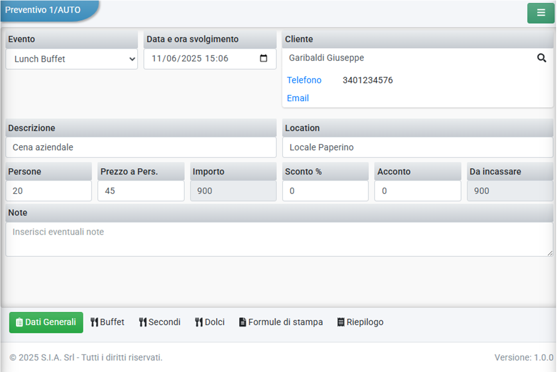The height and width of the screenshot is (372, 557).
Task: Click the Note textarea resize handle
Action: [550, 253]
